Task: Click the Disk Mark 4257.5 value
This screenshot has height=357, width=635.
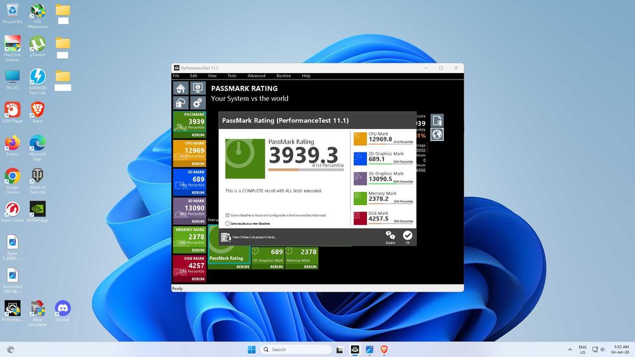Action: 378,219
